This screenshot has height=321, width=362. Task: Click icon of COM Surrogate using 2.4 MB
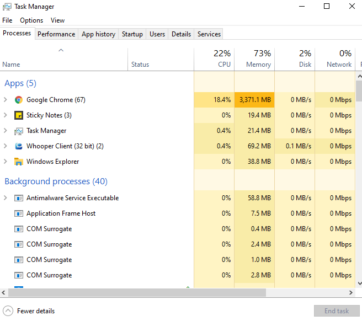pyautogui.click(x=18, y=244)
